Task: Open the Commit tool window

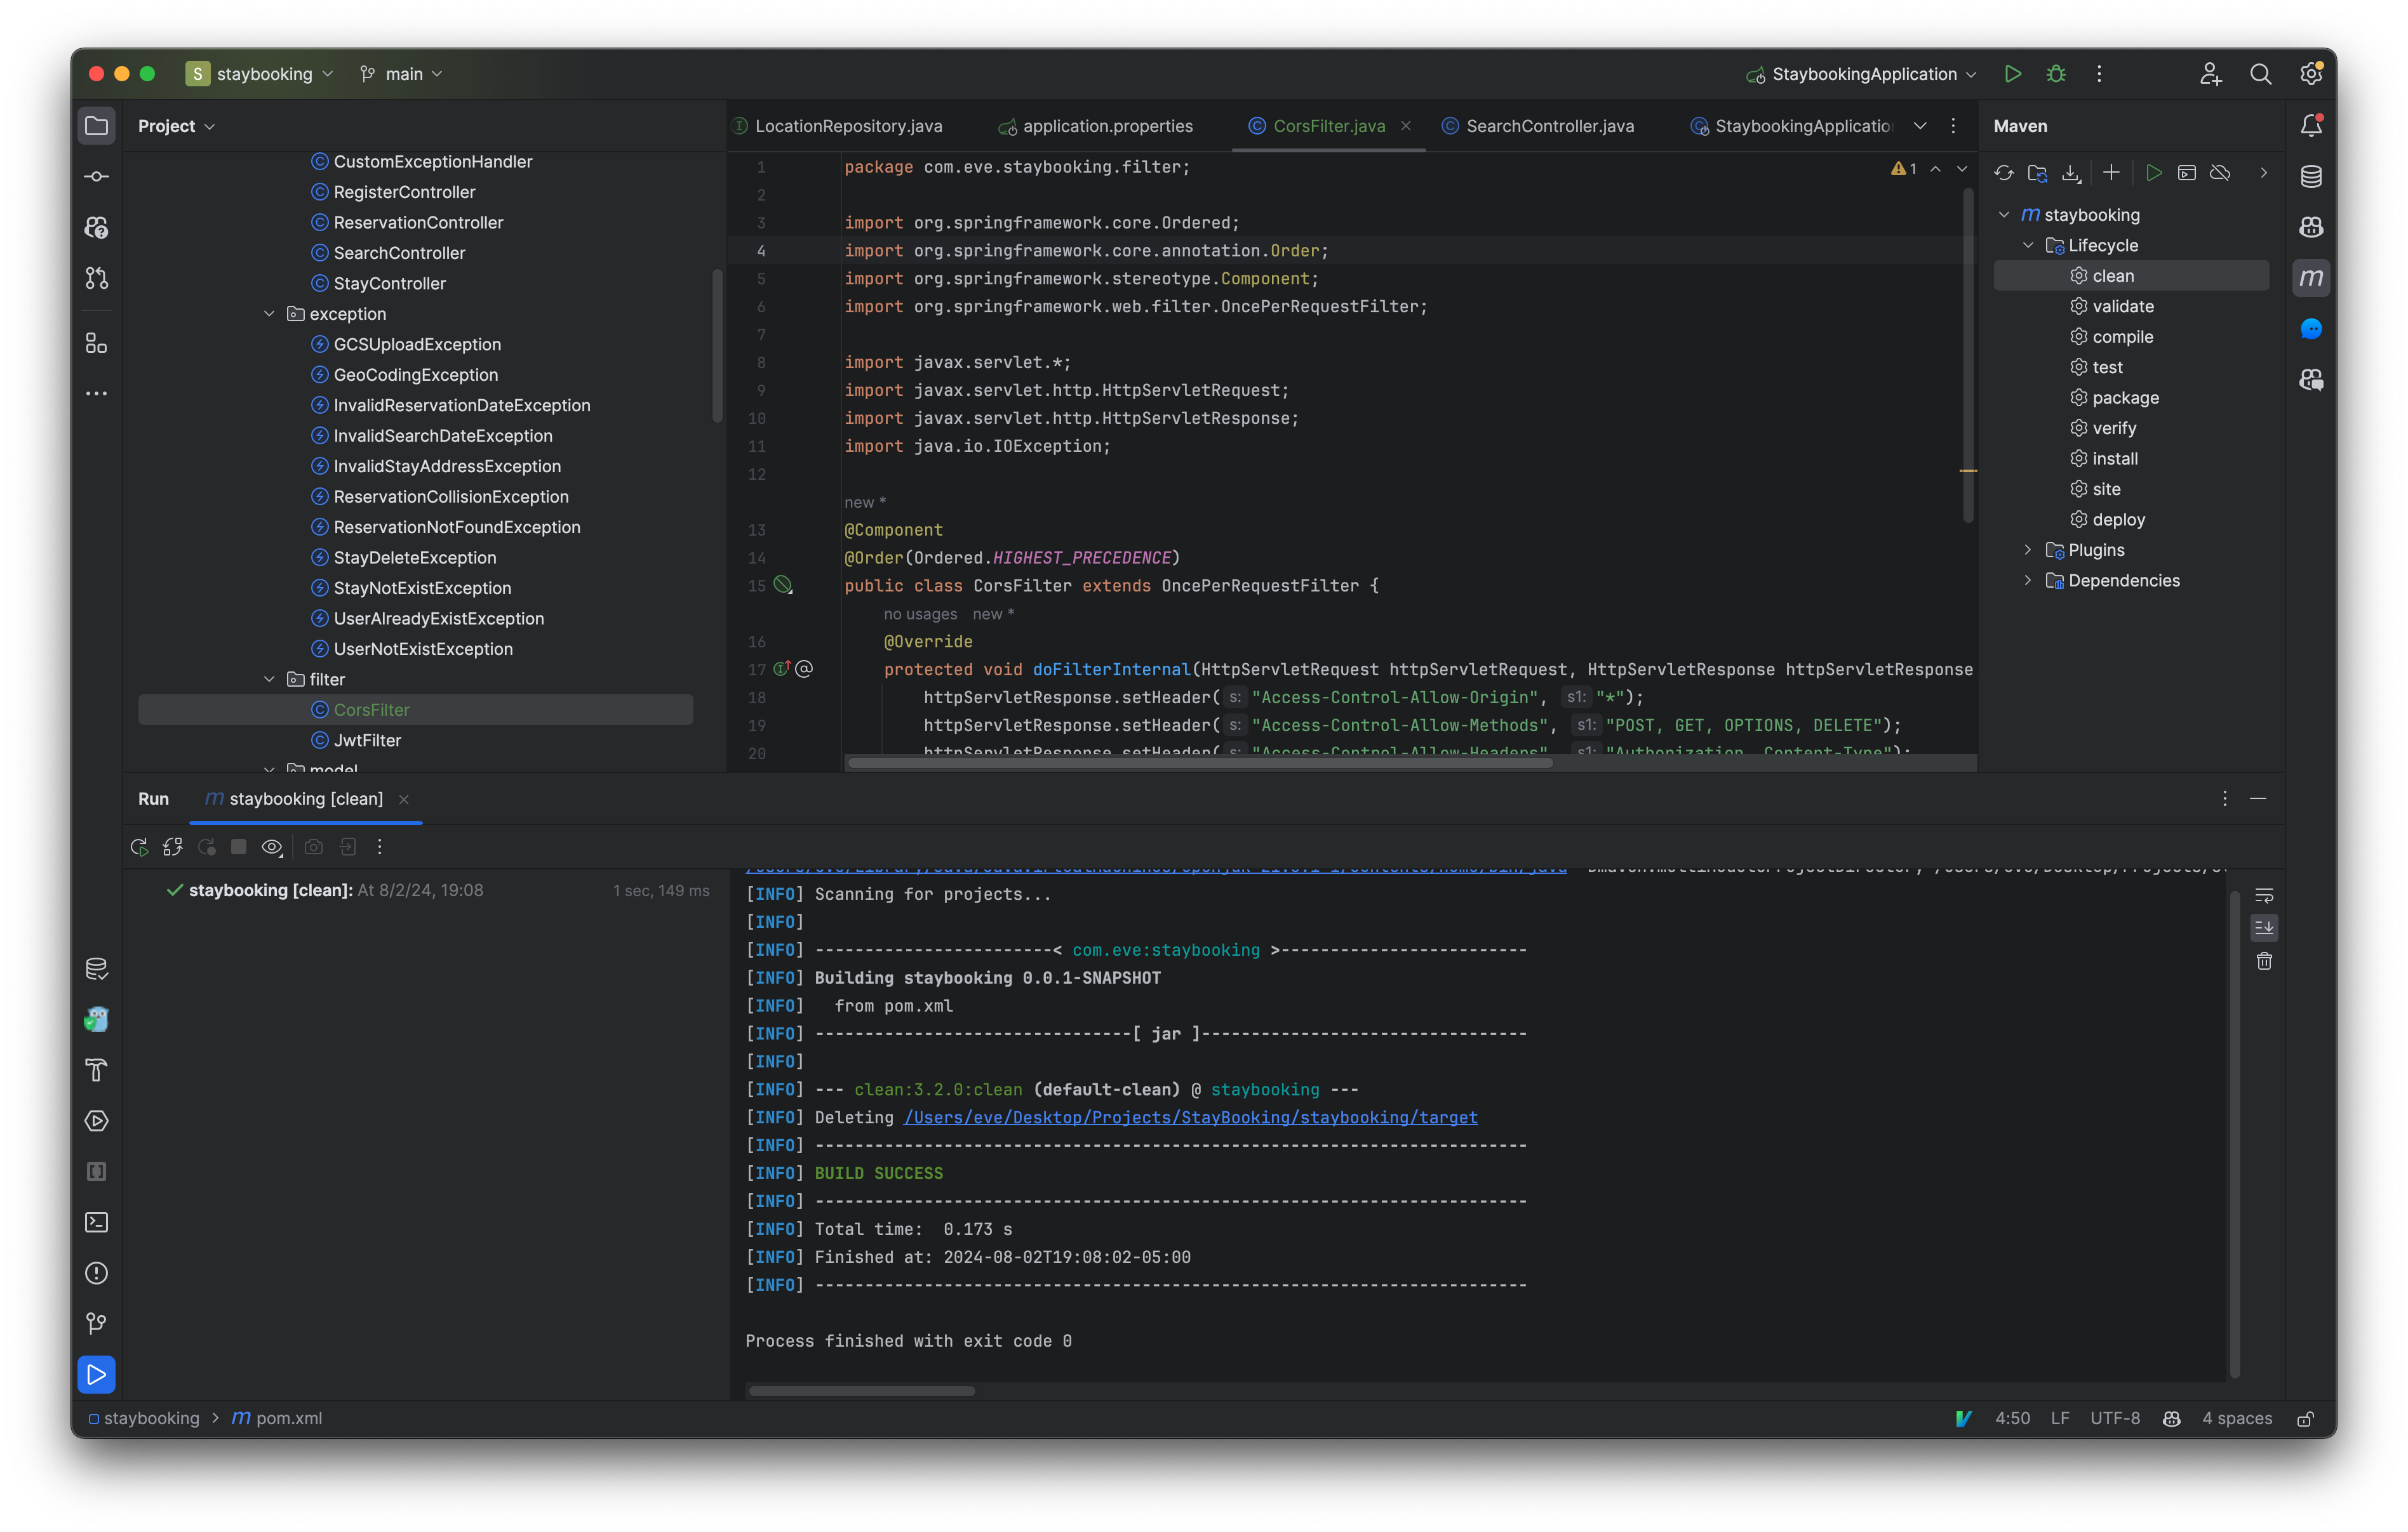Action: (96, 177)
